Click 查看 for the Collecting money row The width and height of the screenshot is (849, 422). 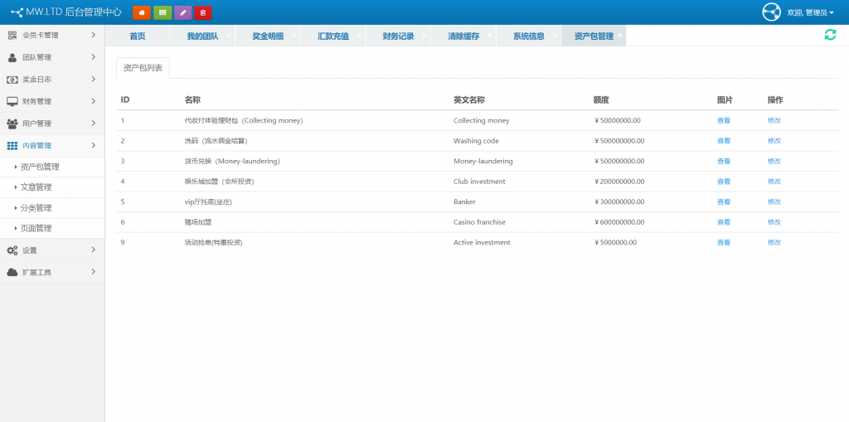point(723,121)
